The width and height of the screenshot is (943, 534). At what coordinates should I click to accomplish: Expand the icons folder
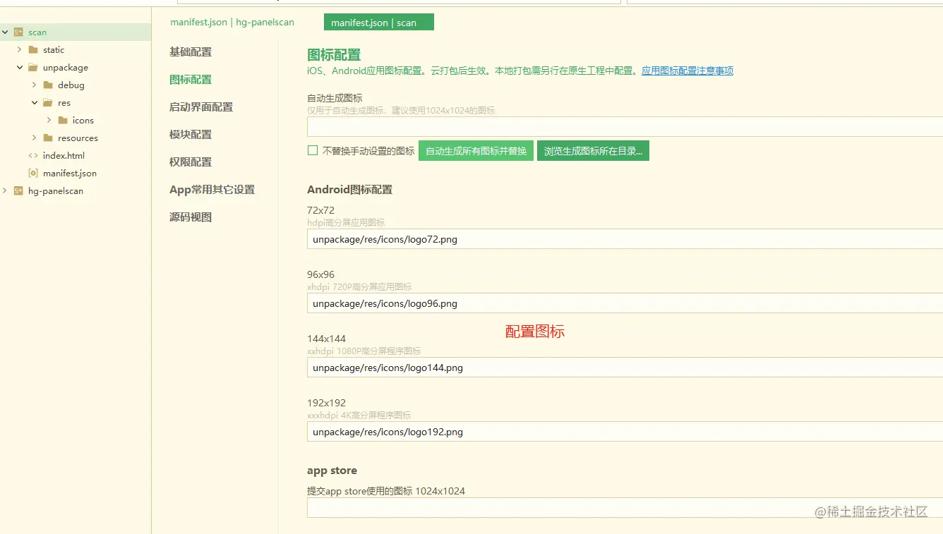click(x=49, y=121)
